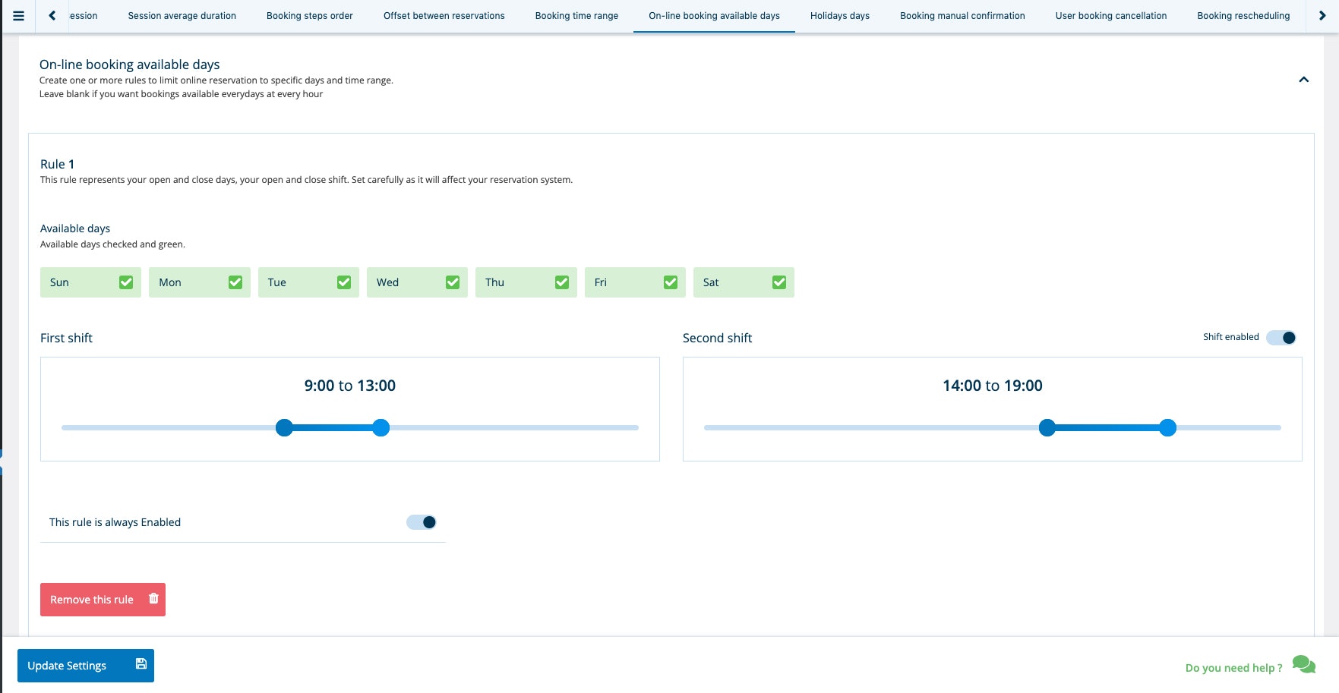1339x693 pixels.
Task: Click Remove this rule
Action: (91, 599)
